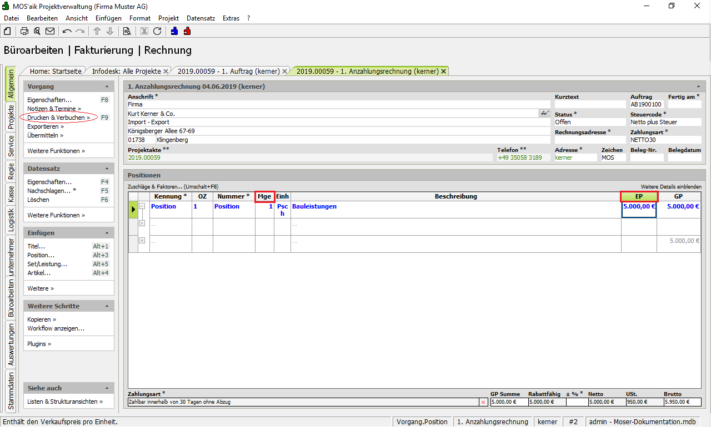
Task: Click the address lookup icon beside Kurt Kerner
Action: 544,113
